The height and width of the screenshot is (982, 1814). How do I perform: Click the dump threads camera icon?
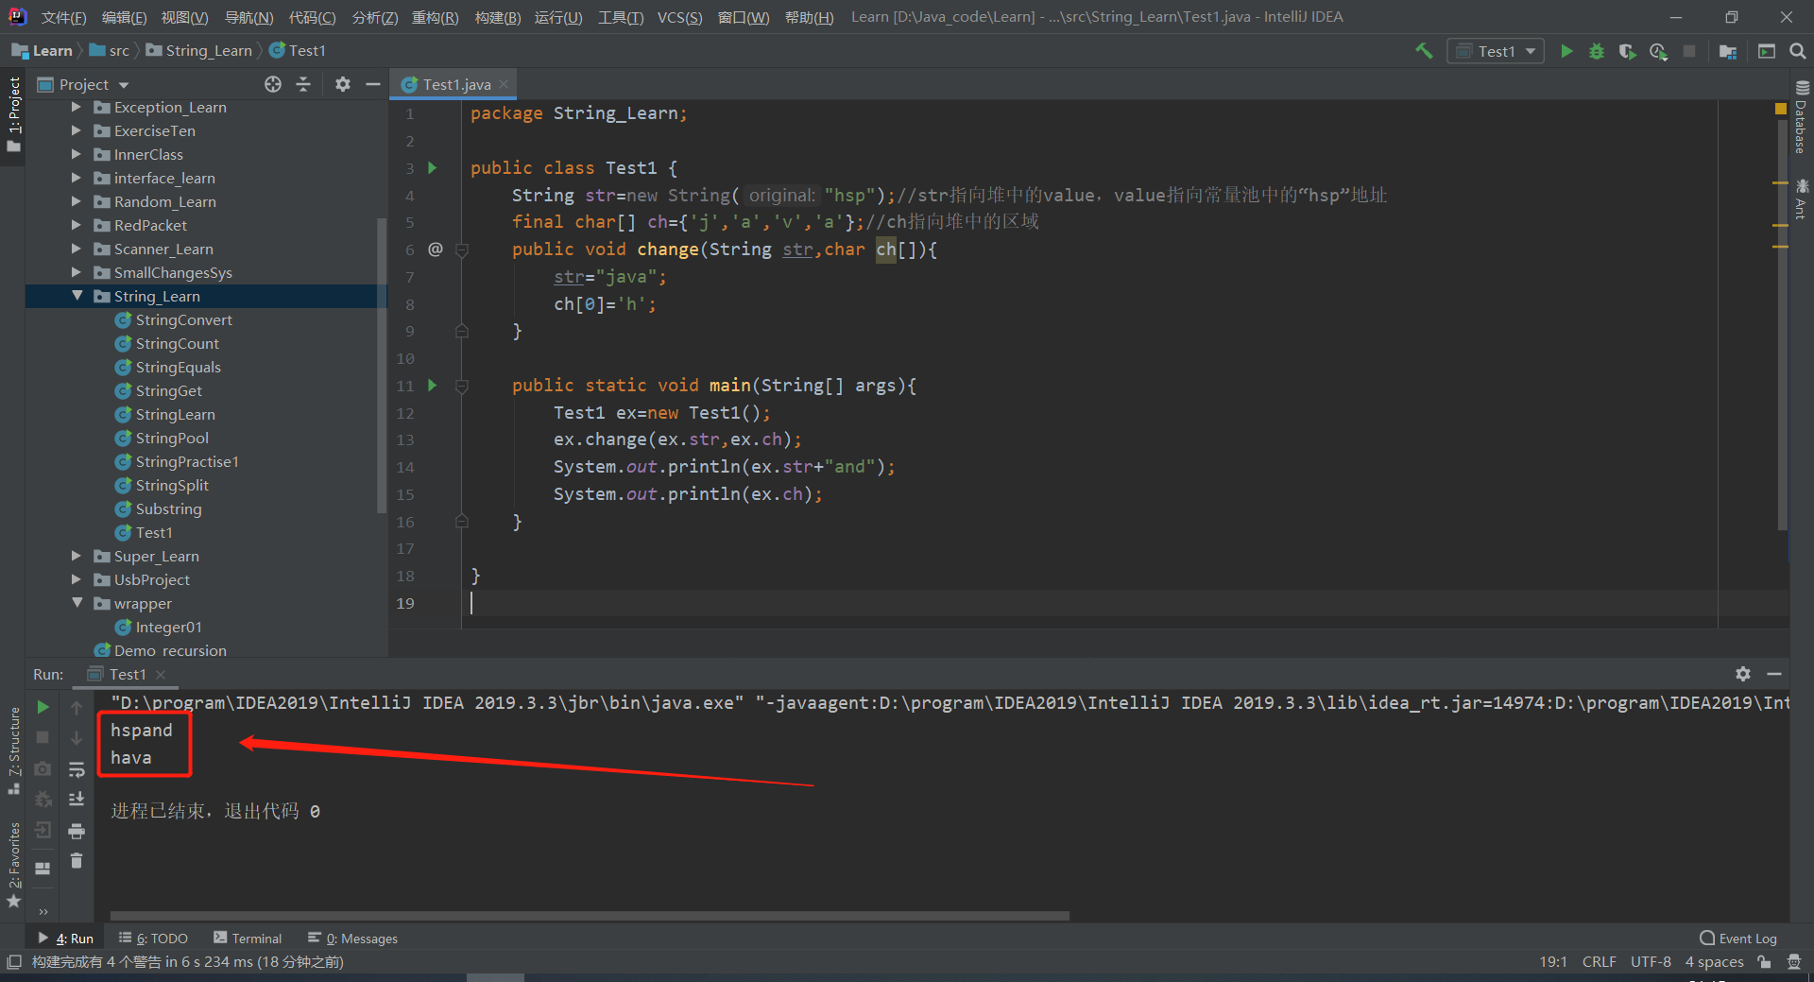pyautogui.click(x=43, y=769)
